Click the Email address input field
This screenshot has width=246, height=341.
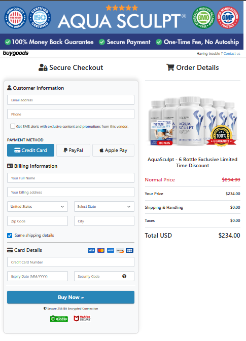click(71, 100)
